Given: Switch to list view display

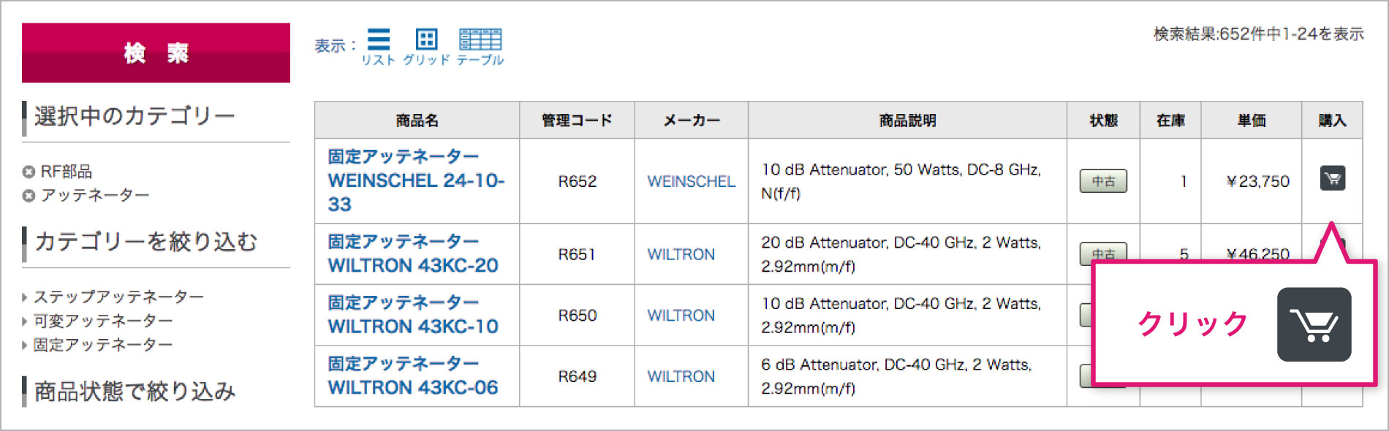Looking at the screenshot, I should pyautogui.click(x=378, y=46).
